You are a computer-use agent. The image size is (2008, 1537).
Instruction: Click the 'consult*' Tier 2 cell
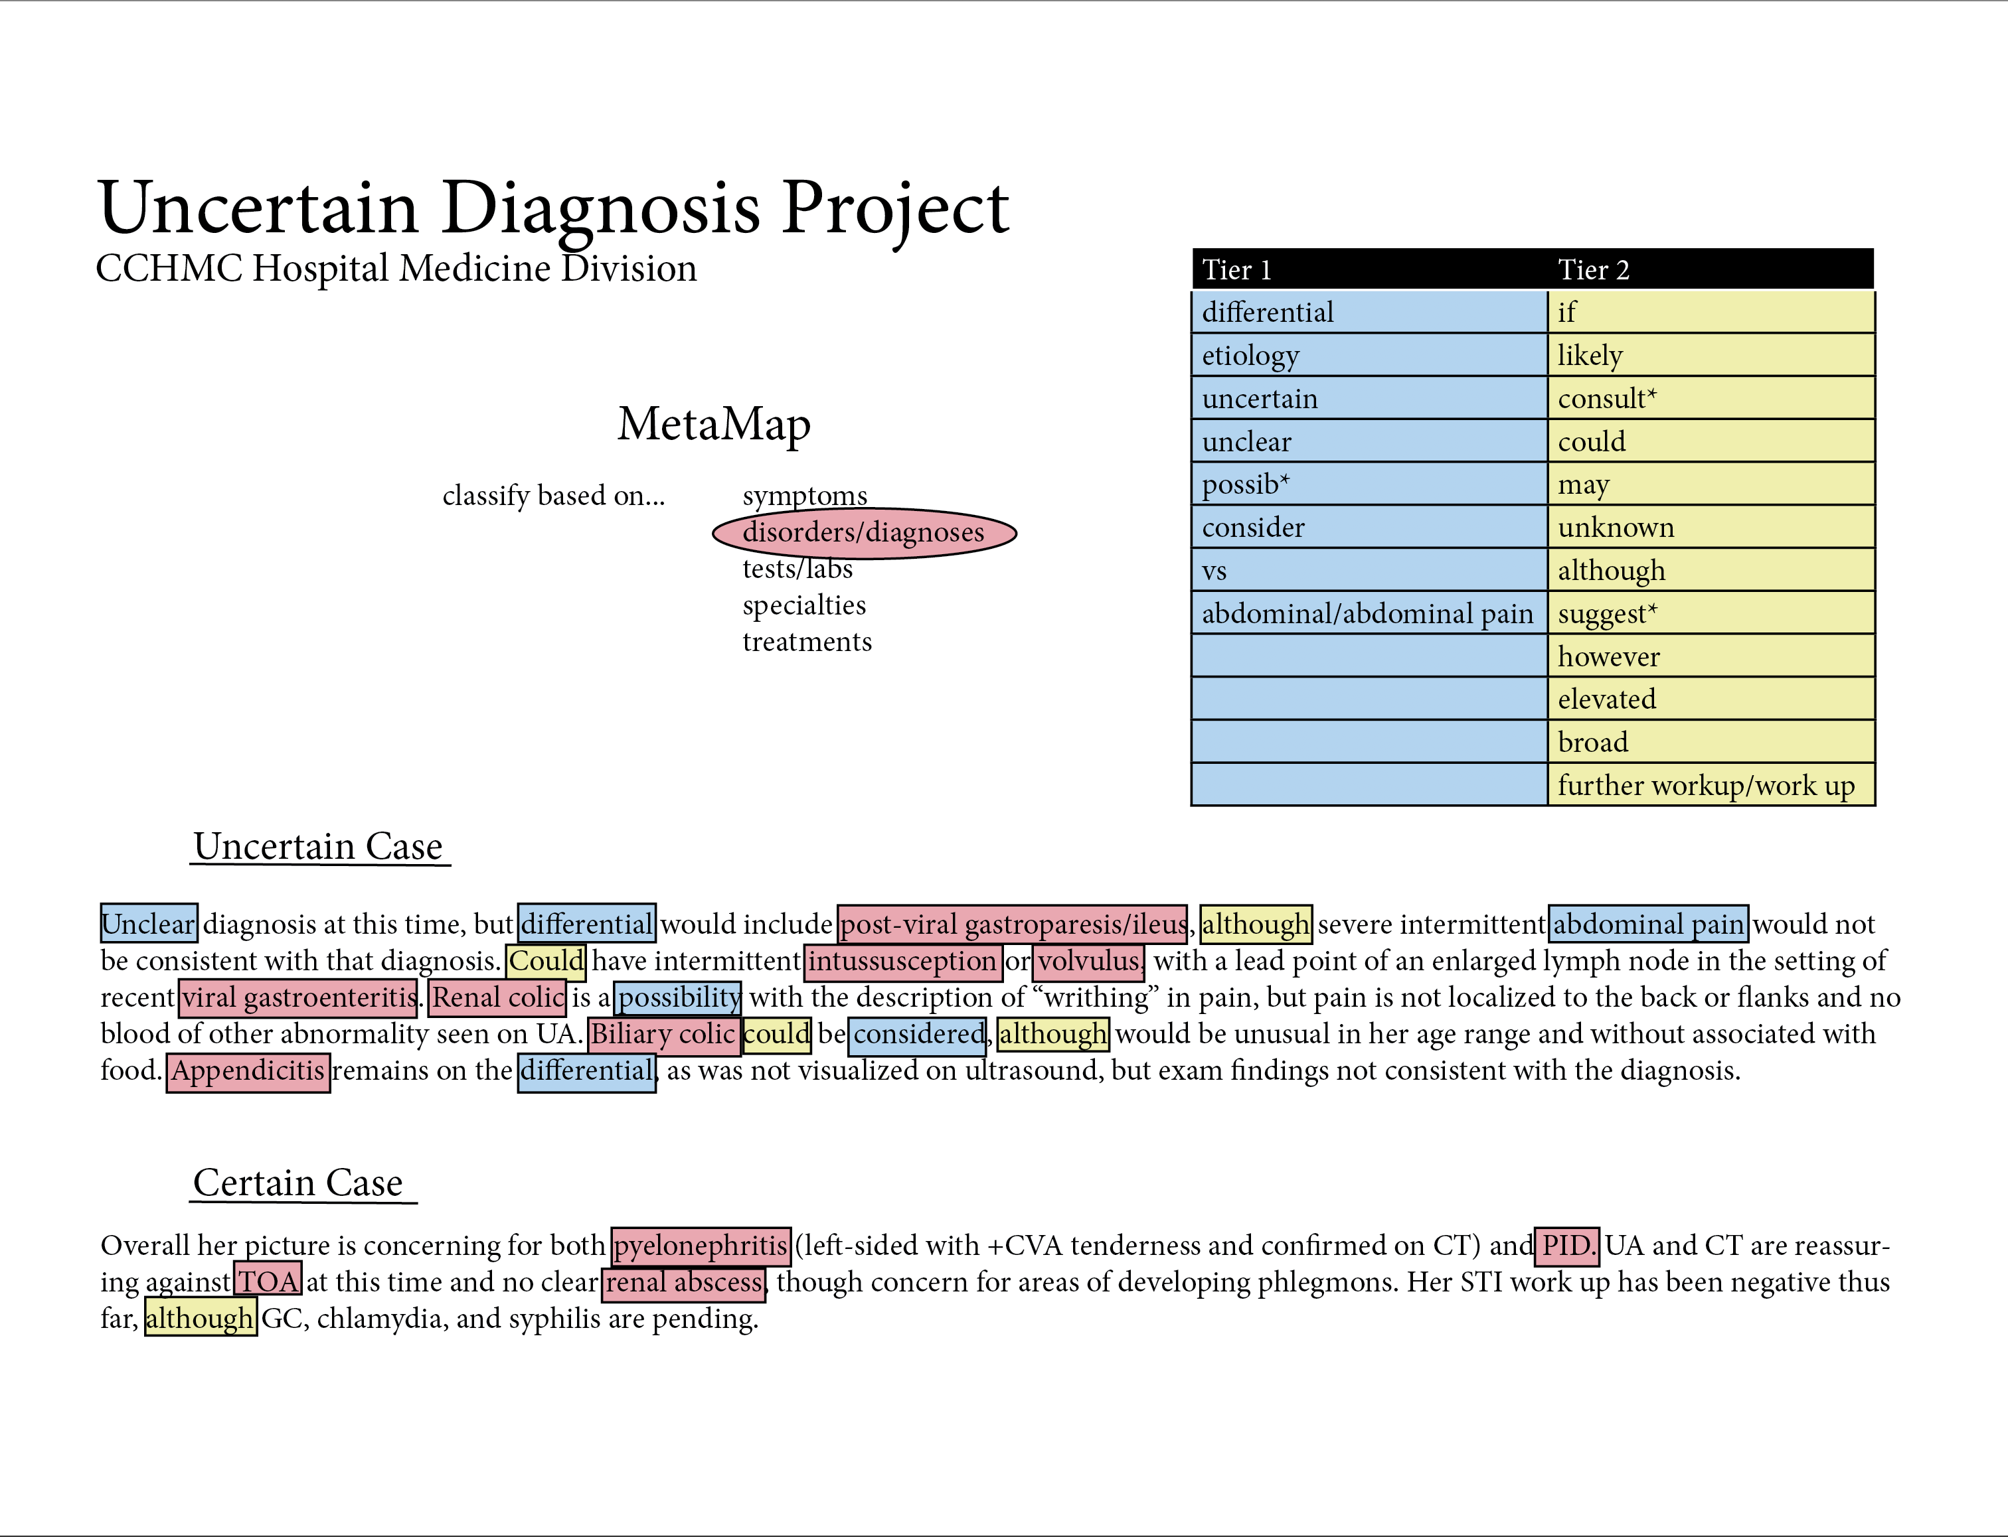(x=1711, y=398)
